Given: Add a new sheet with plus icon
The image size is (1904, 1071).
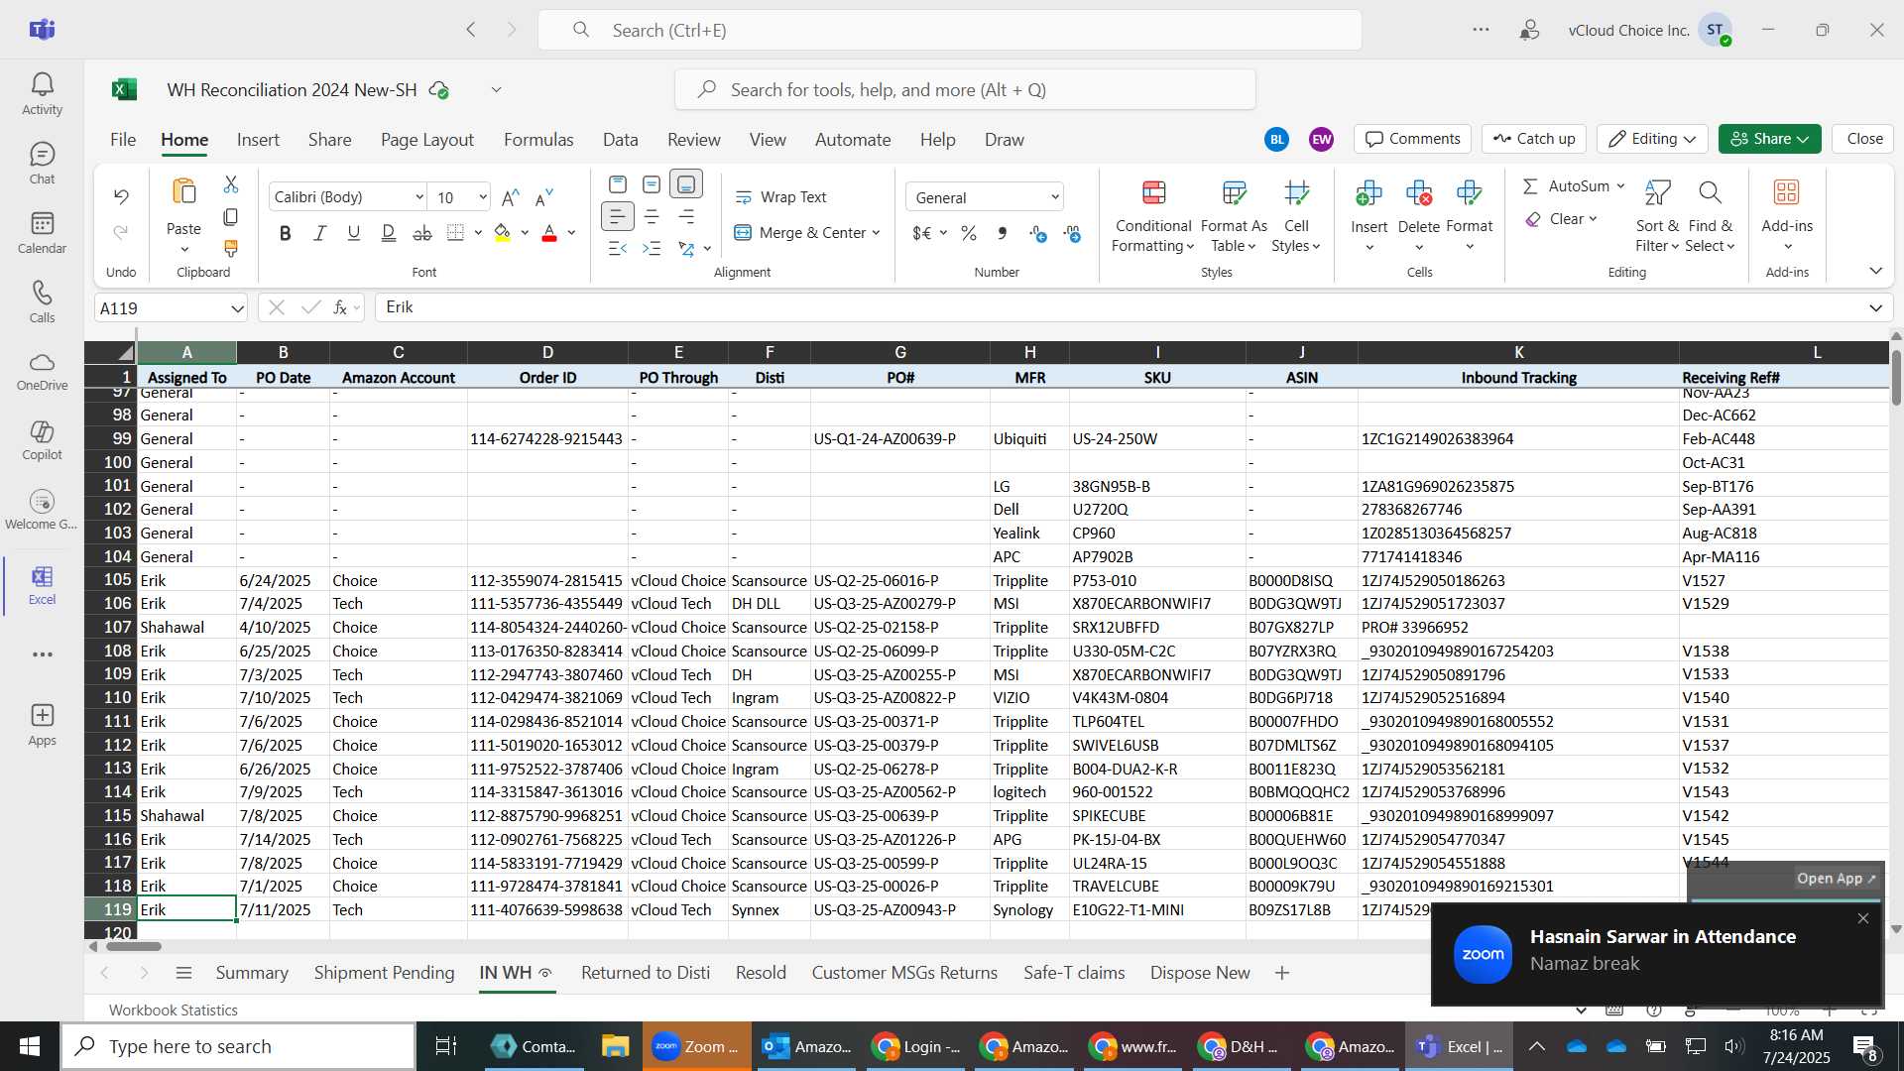Looking at the screenshot, I should 1282,973.
